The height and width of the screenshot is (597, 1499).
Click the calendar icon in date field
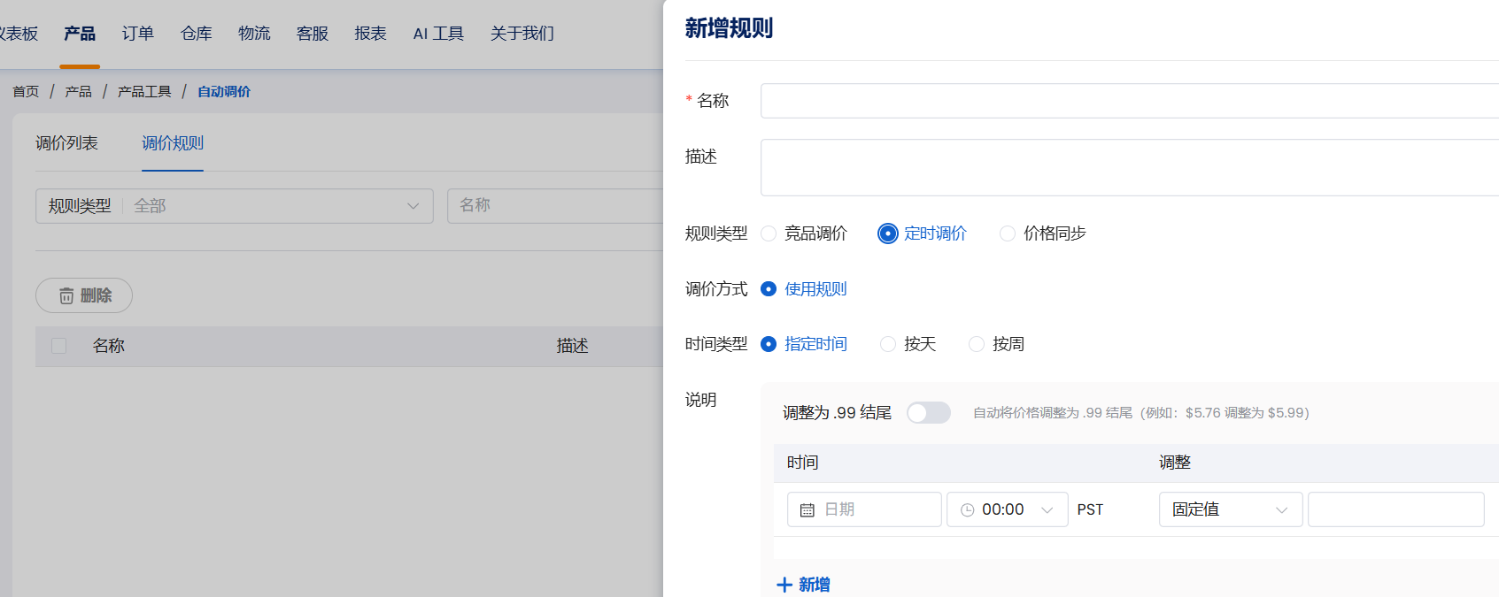click(x=807, y=510)
